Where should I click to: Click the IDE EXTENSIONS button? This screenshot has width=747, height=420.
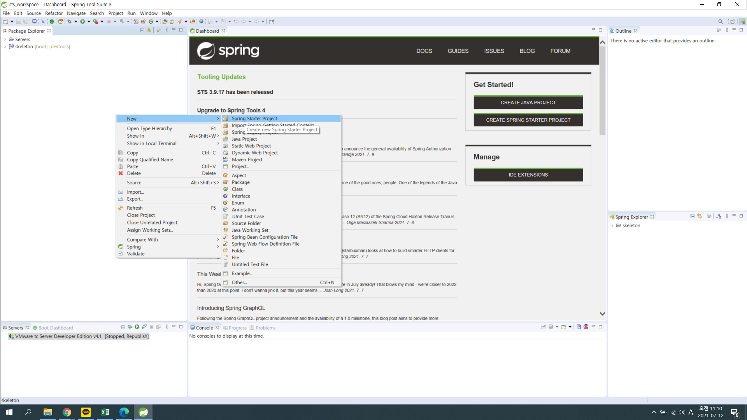[528, 175]
